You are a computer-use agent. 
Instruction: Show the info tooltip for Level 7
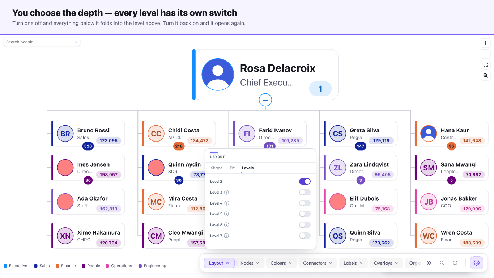point(226,236)
